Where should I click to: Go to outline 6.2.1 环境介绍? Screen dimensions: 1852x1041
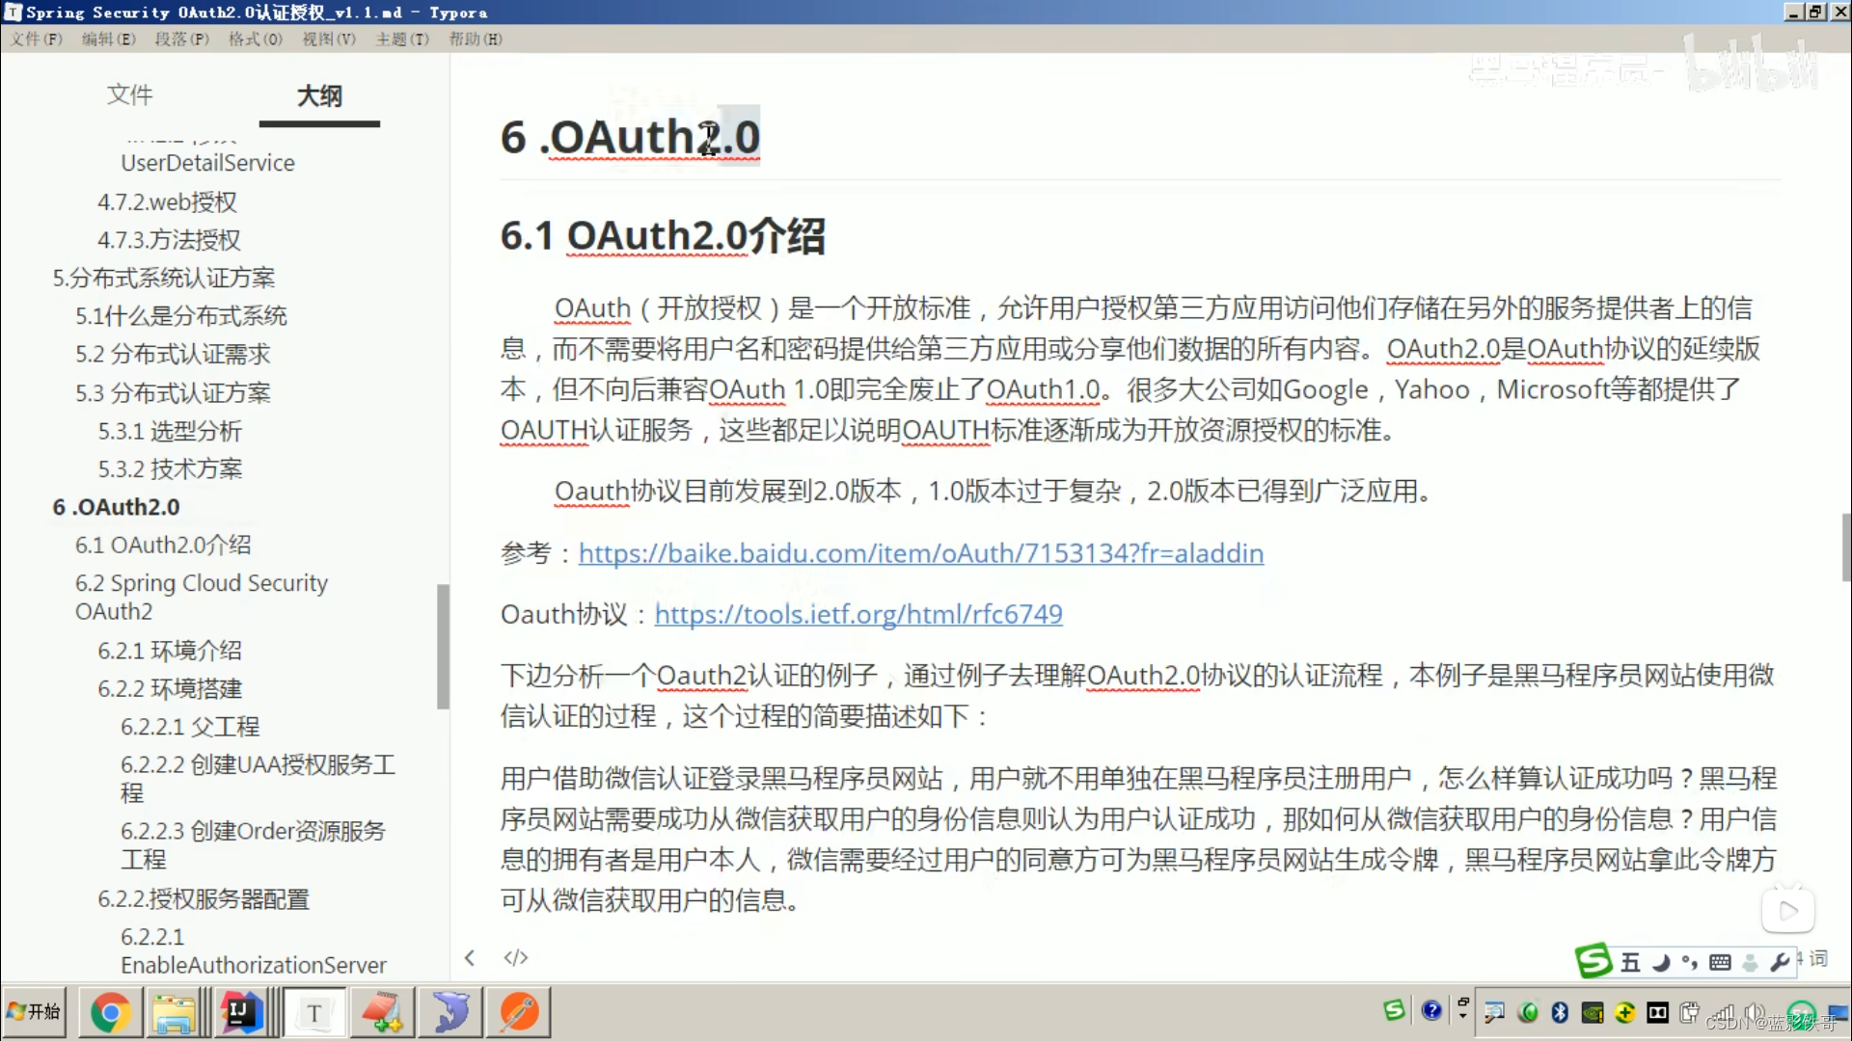pyautogui.click(x=170, y=651)
